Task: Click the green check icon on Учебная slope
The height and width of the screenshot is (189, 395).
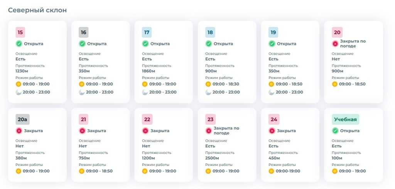Action: point(335,131)
